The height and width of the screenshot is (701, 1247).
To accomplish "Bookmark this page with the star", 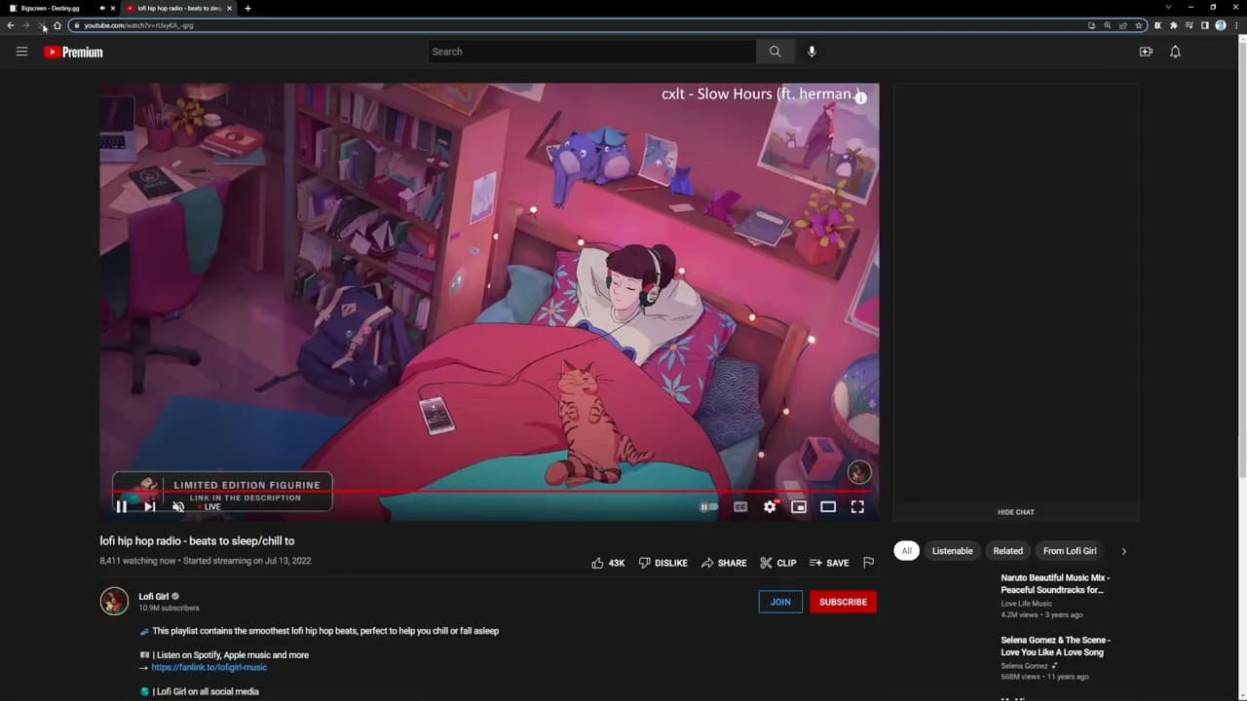I will pyautogui.click(x=1139, y=25).
